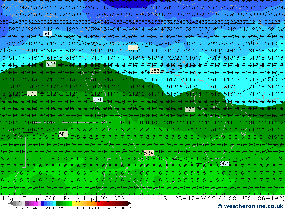Image resolution: width=285 pixels, height=209 pixels.
Task: Select the leftmost 584 contour label
Action: (63, 134)
